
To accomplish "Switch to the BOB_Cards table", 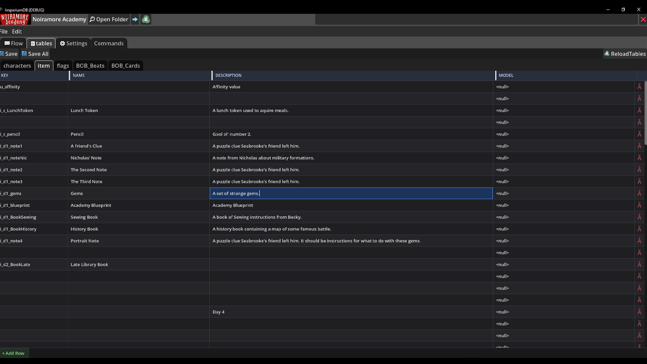I will tap(125, 66).
